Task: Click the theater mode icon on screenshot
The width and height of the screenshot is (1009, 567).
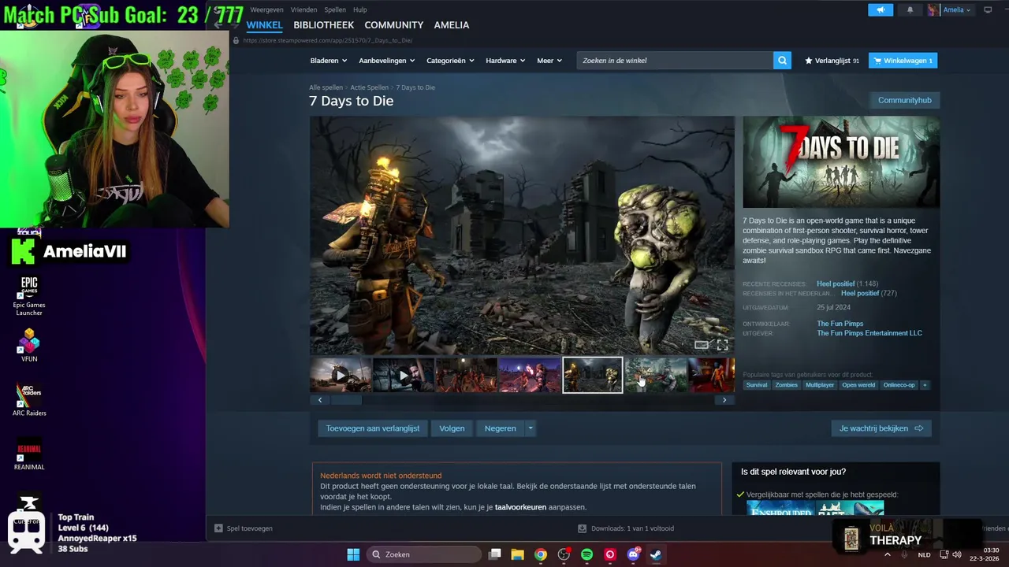Action: click(701, 345)
